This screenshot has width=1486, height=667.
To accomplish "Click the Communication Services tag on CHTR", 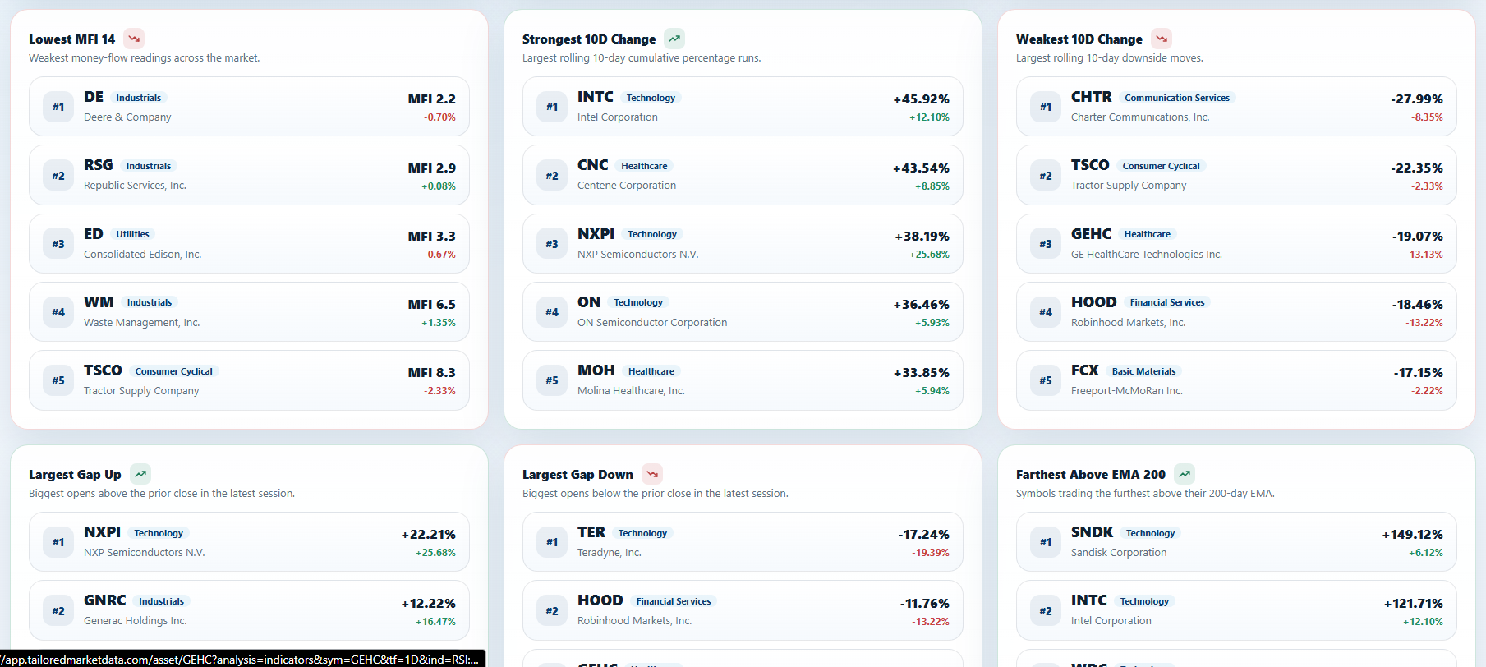I will pos(1177,98).
